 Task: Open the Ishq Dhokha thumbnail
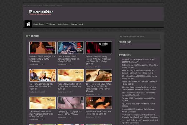click(43, 75)
